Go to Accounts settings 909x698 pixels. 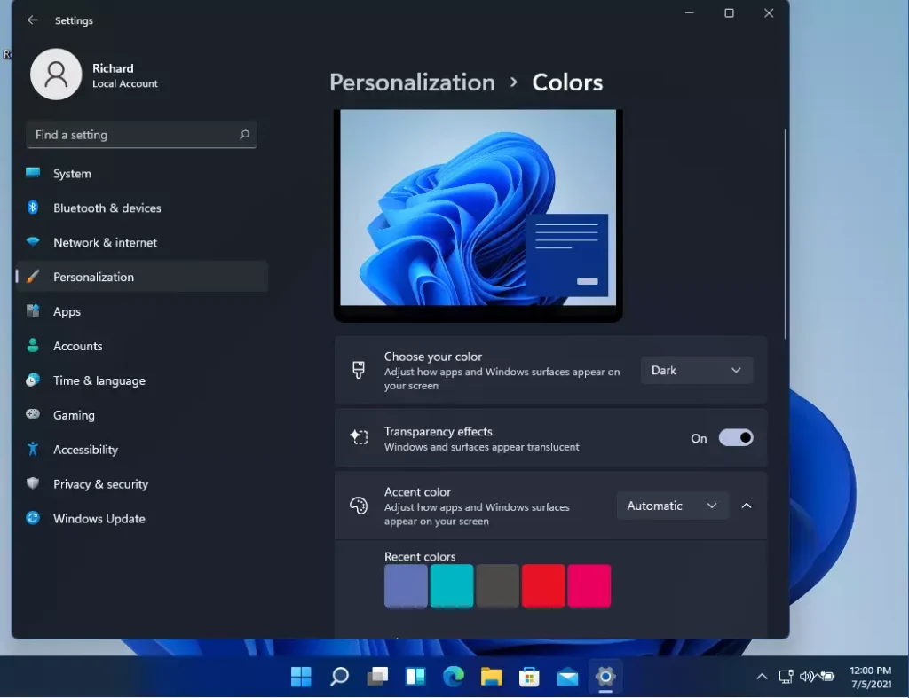[x=142, y=346]
